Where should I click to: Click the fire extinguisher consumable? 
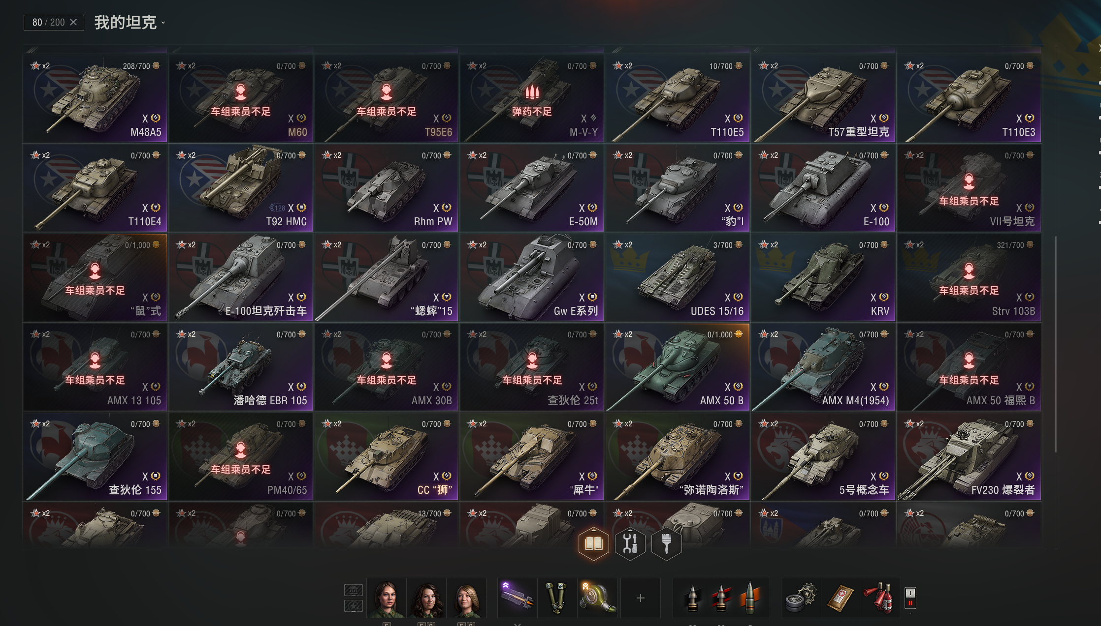(x=880, y=598)
